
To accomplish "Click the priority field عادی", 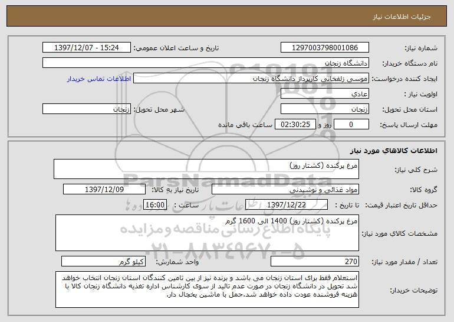I will pyautogui.click(x=324, y=94).
